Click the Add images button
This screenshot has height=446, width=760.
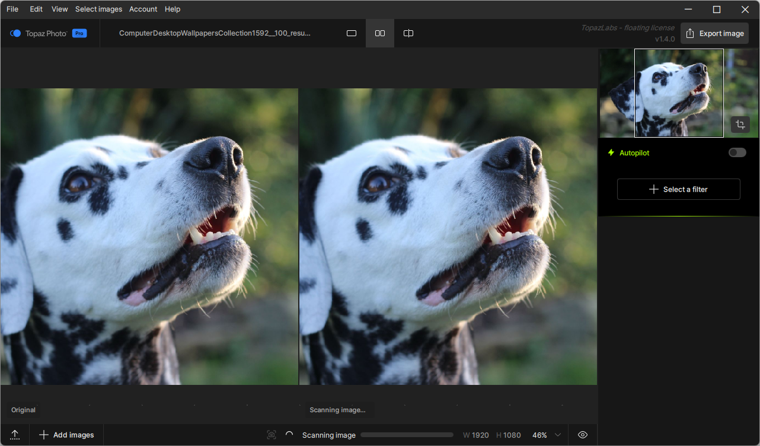(66, 435)
